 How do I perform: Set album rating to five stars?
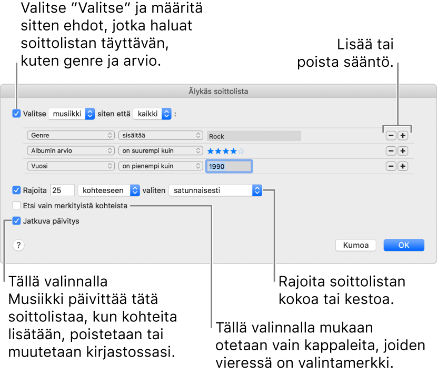click(241, 151)
